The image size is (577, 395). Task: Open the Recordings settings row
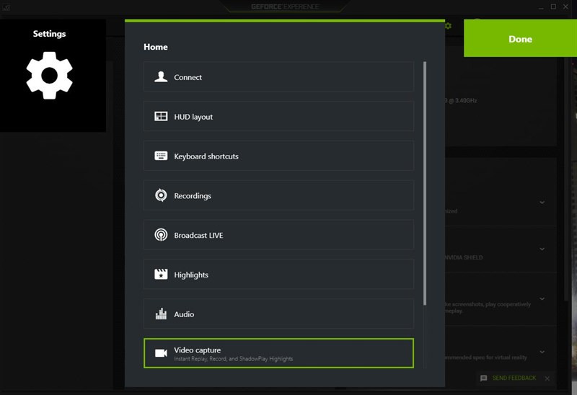(x=278, y=195)
